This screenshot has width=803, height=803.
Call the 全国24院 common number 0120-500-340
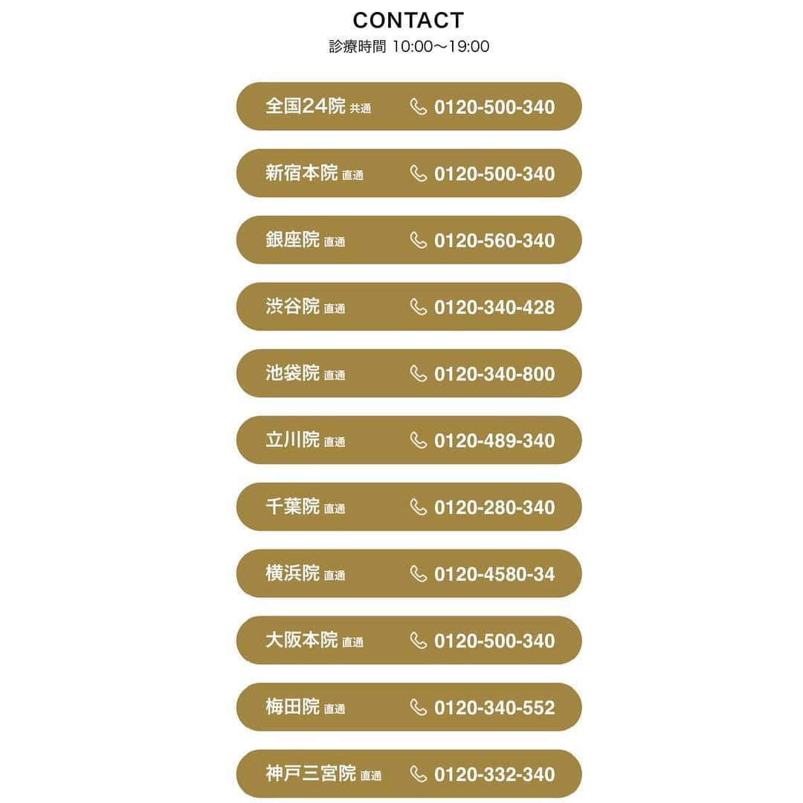494,107
